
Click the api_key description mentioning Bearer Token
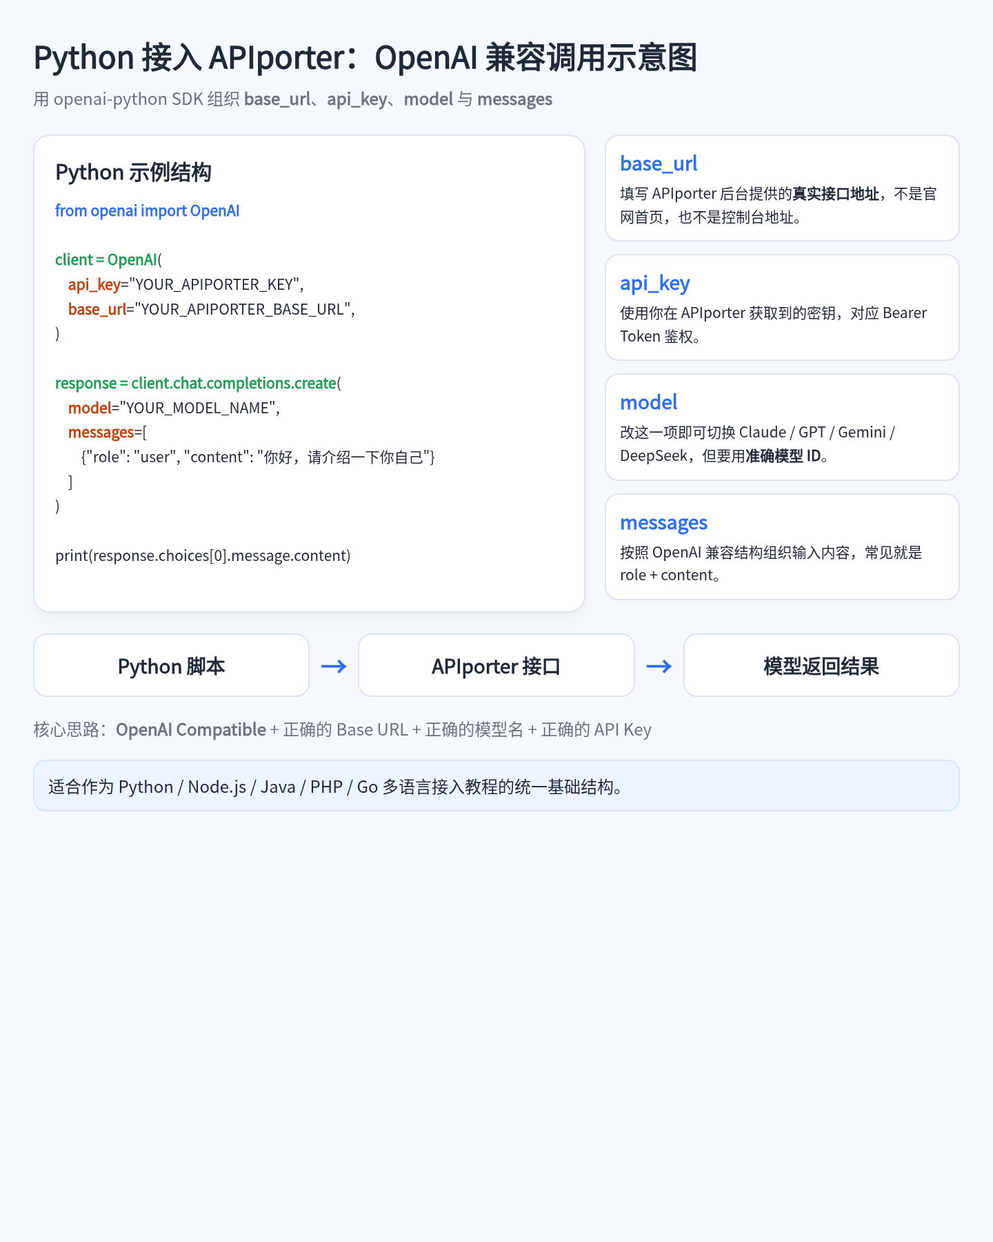pos(774,324)
